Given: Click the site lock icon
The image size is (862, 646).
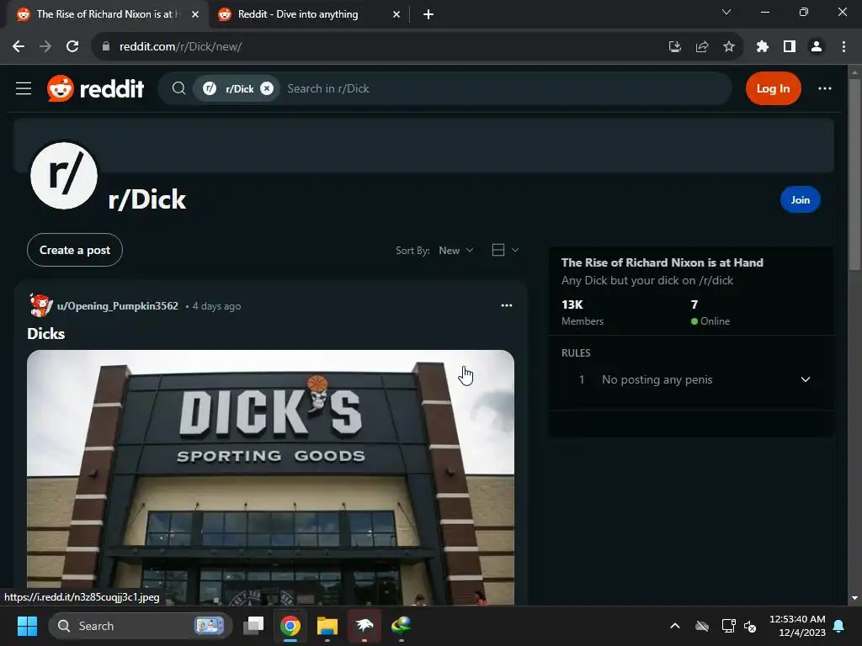Looking at the screenshot, I should pyautogui.click(x=105, y=47).
